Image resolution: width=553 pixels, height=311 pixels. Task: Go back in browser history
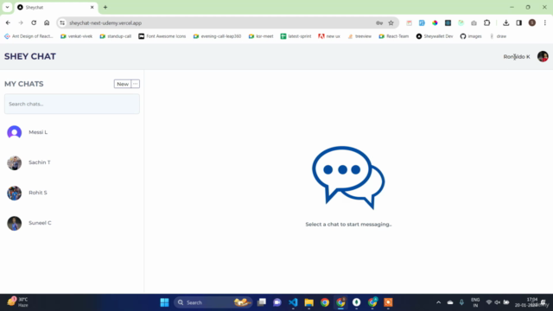click(8, 23)
